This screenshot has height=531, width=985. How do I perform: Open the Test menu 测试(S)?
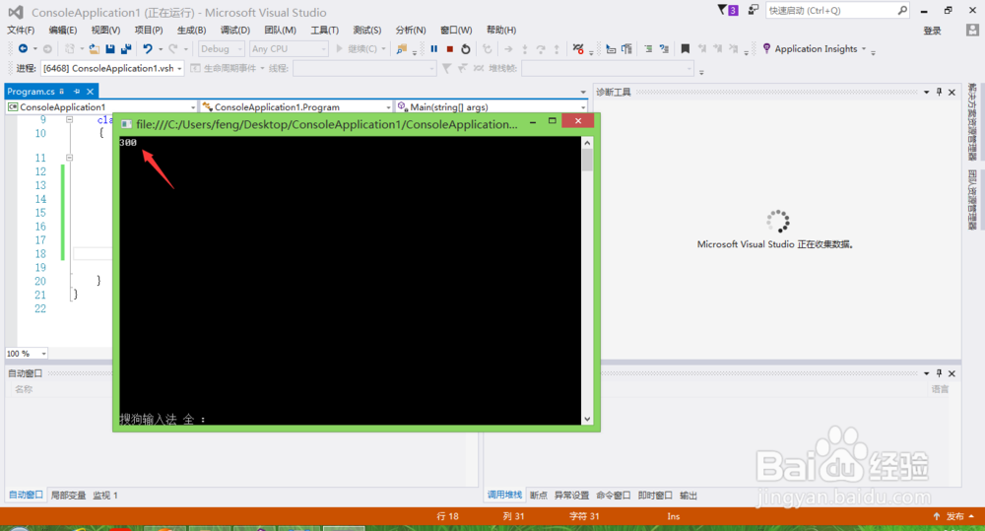(366, 30)
